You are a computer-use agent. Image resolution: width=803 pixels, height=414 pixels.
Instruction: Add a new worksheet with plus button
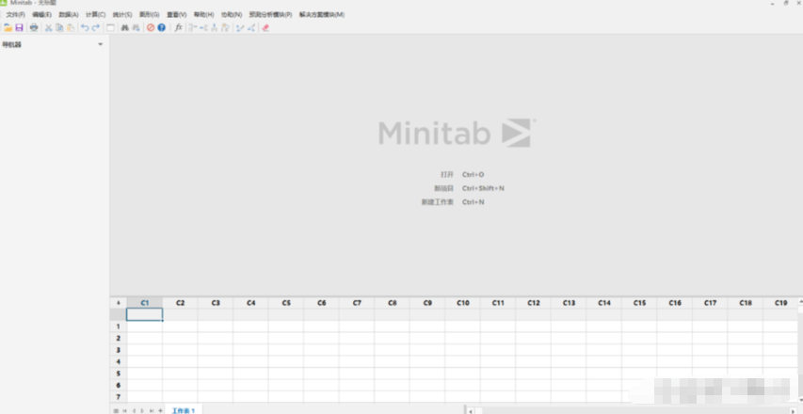[x=160, y=410]
